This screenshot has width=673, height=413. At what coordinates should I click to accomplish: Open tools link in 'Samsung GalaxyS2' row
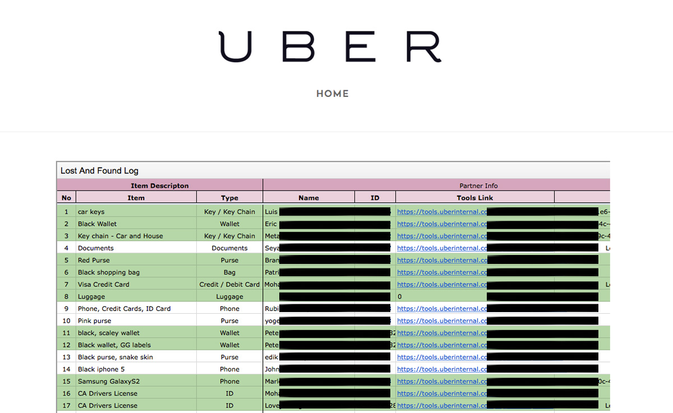(x=442, y=382)
